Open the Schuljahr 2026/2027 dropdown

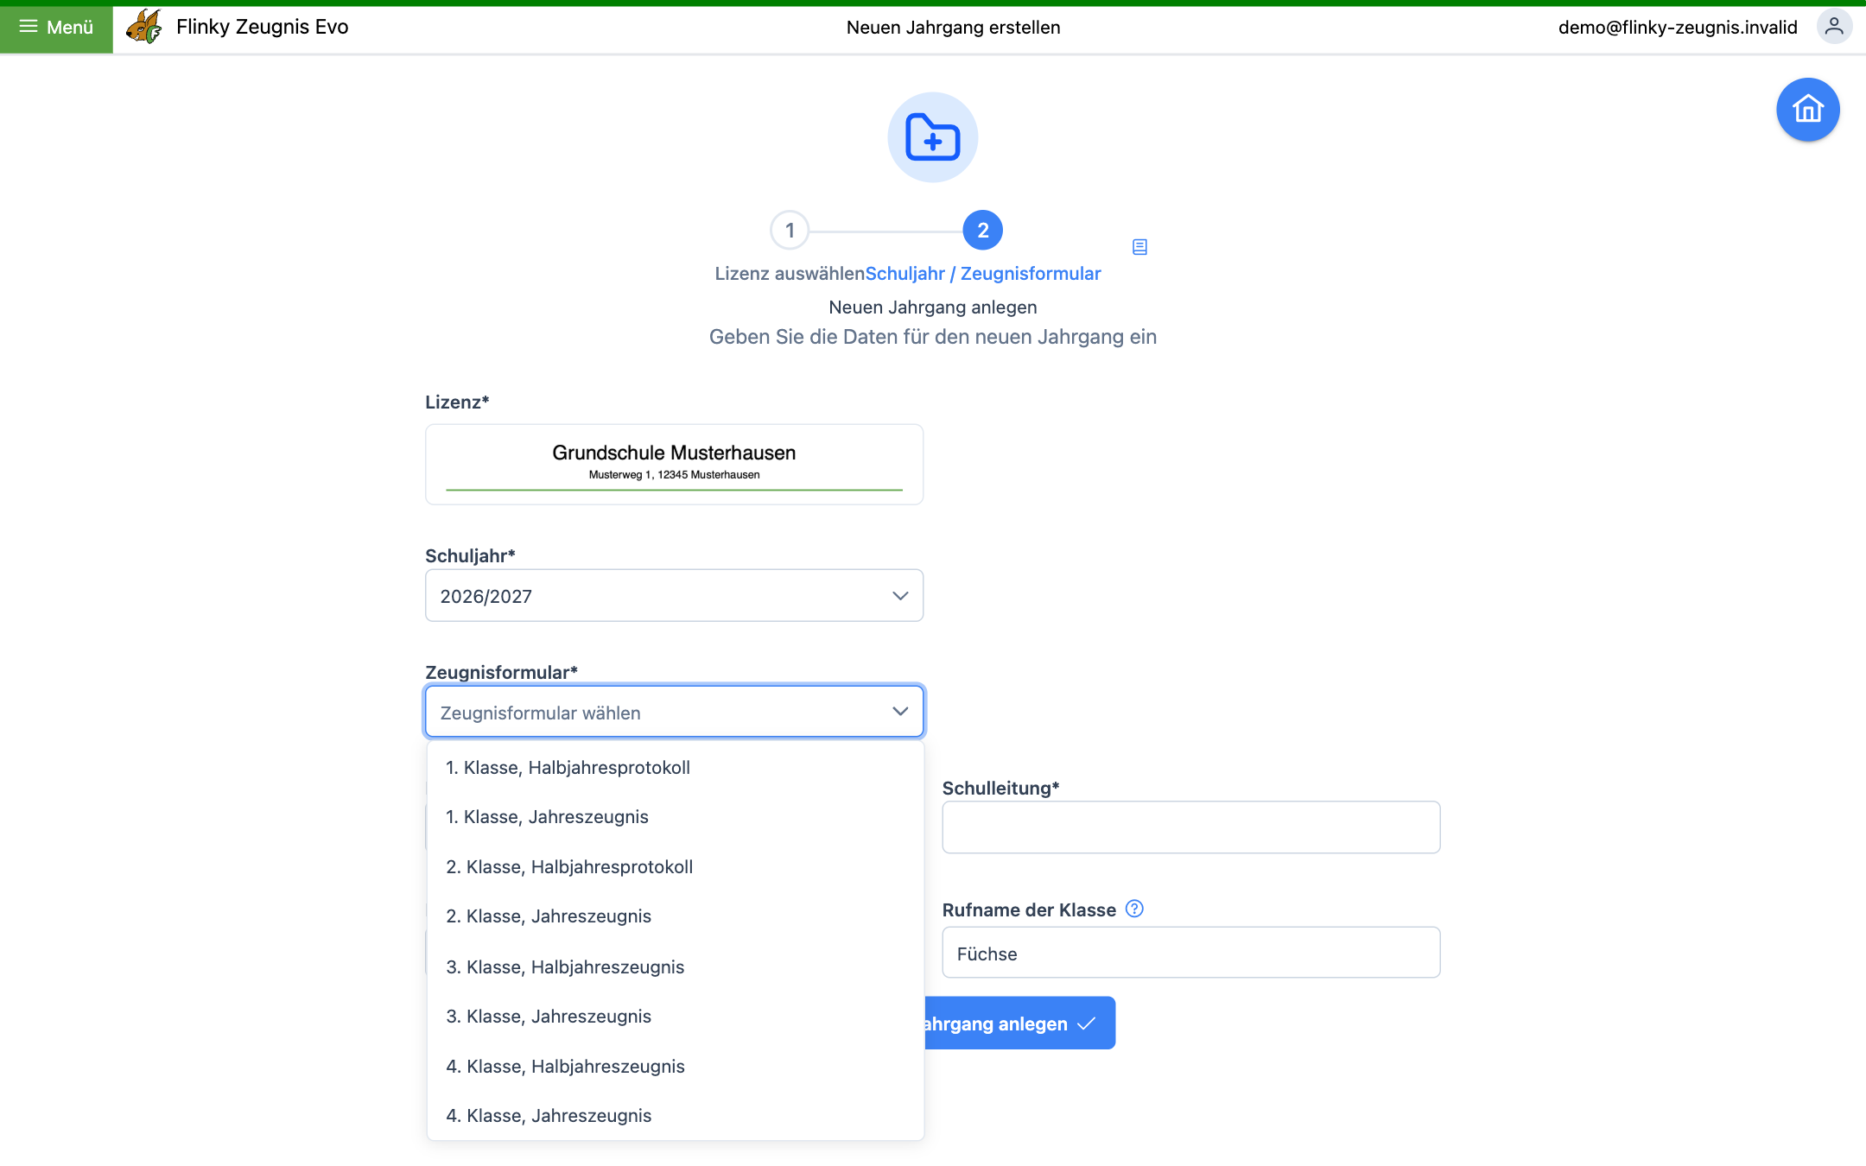coord(674,595)
